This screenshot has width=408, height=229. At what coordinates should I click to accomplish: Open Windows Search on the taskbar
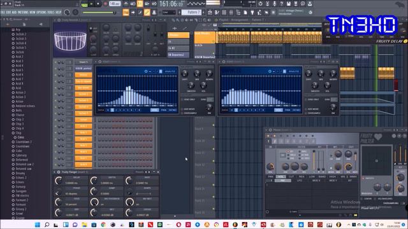click(x=47, y=225)
